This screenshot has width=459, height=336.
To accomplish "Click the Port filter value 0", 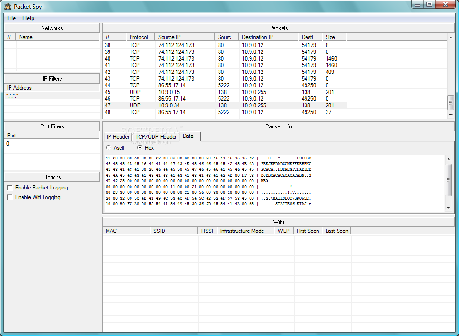I will (x=52, y=144).
